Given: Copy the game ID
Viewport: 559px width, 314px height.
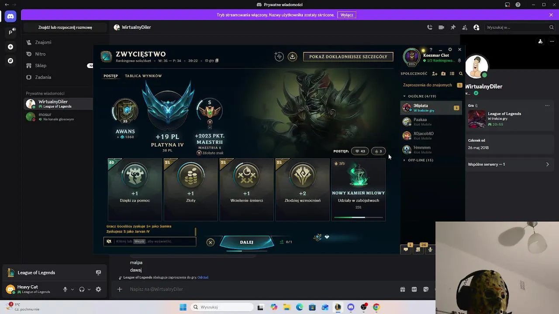Looking at the screenshot, I should click(217, 61).
